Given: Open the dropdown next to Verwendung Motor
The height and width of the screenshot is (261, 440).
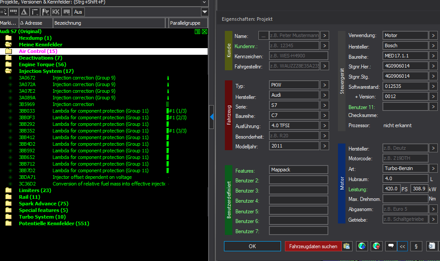Looking at the screenshot, I should tap(433, 35).
